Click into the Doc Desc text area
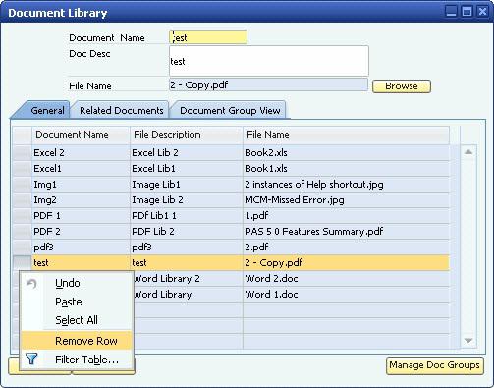Screen dimensions: 494x388 [x=269, y=61]
